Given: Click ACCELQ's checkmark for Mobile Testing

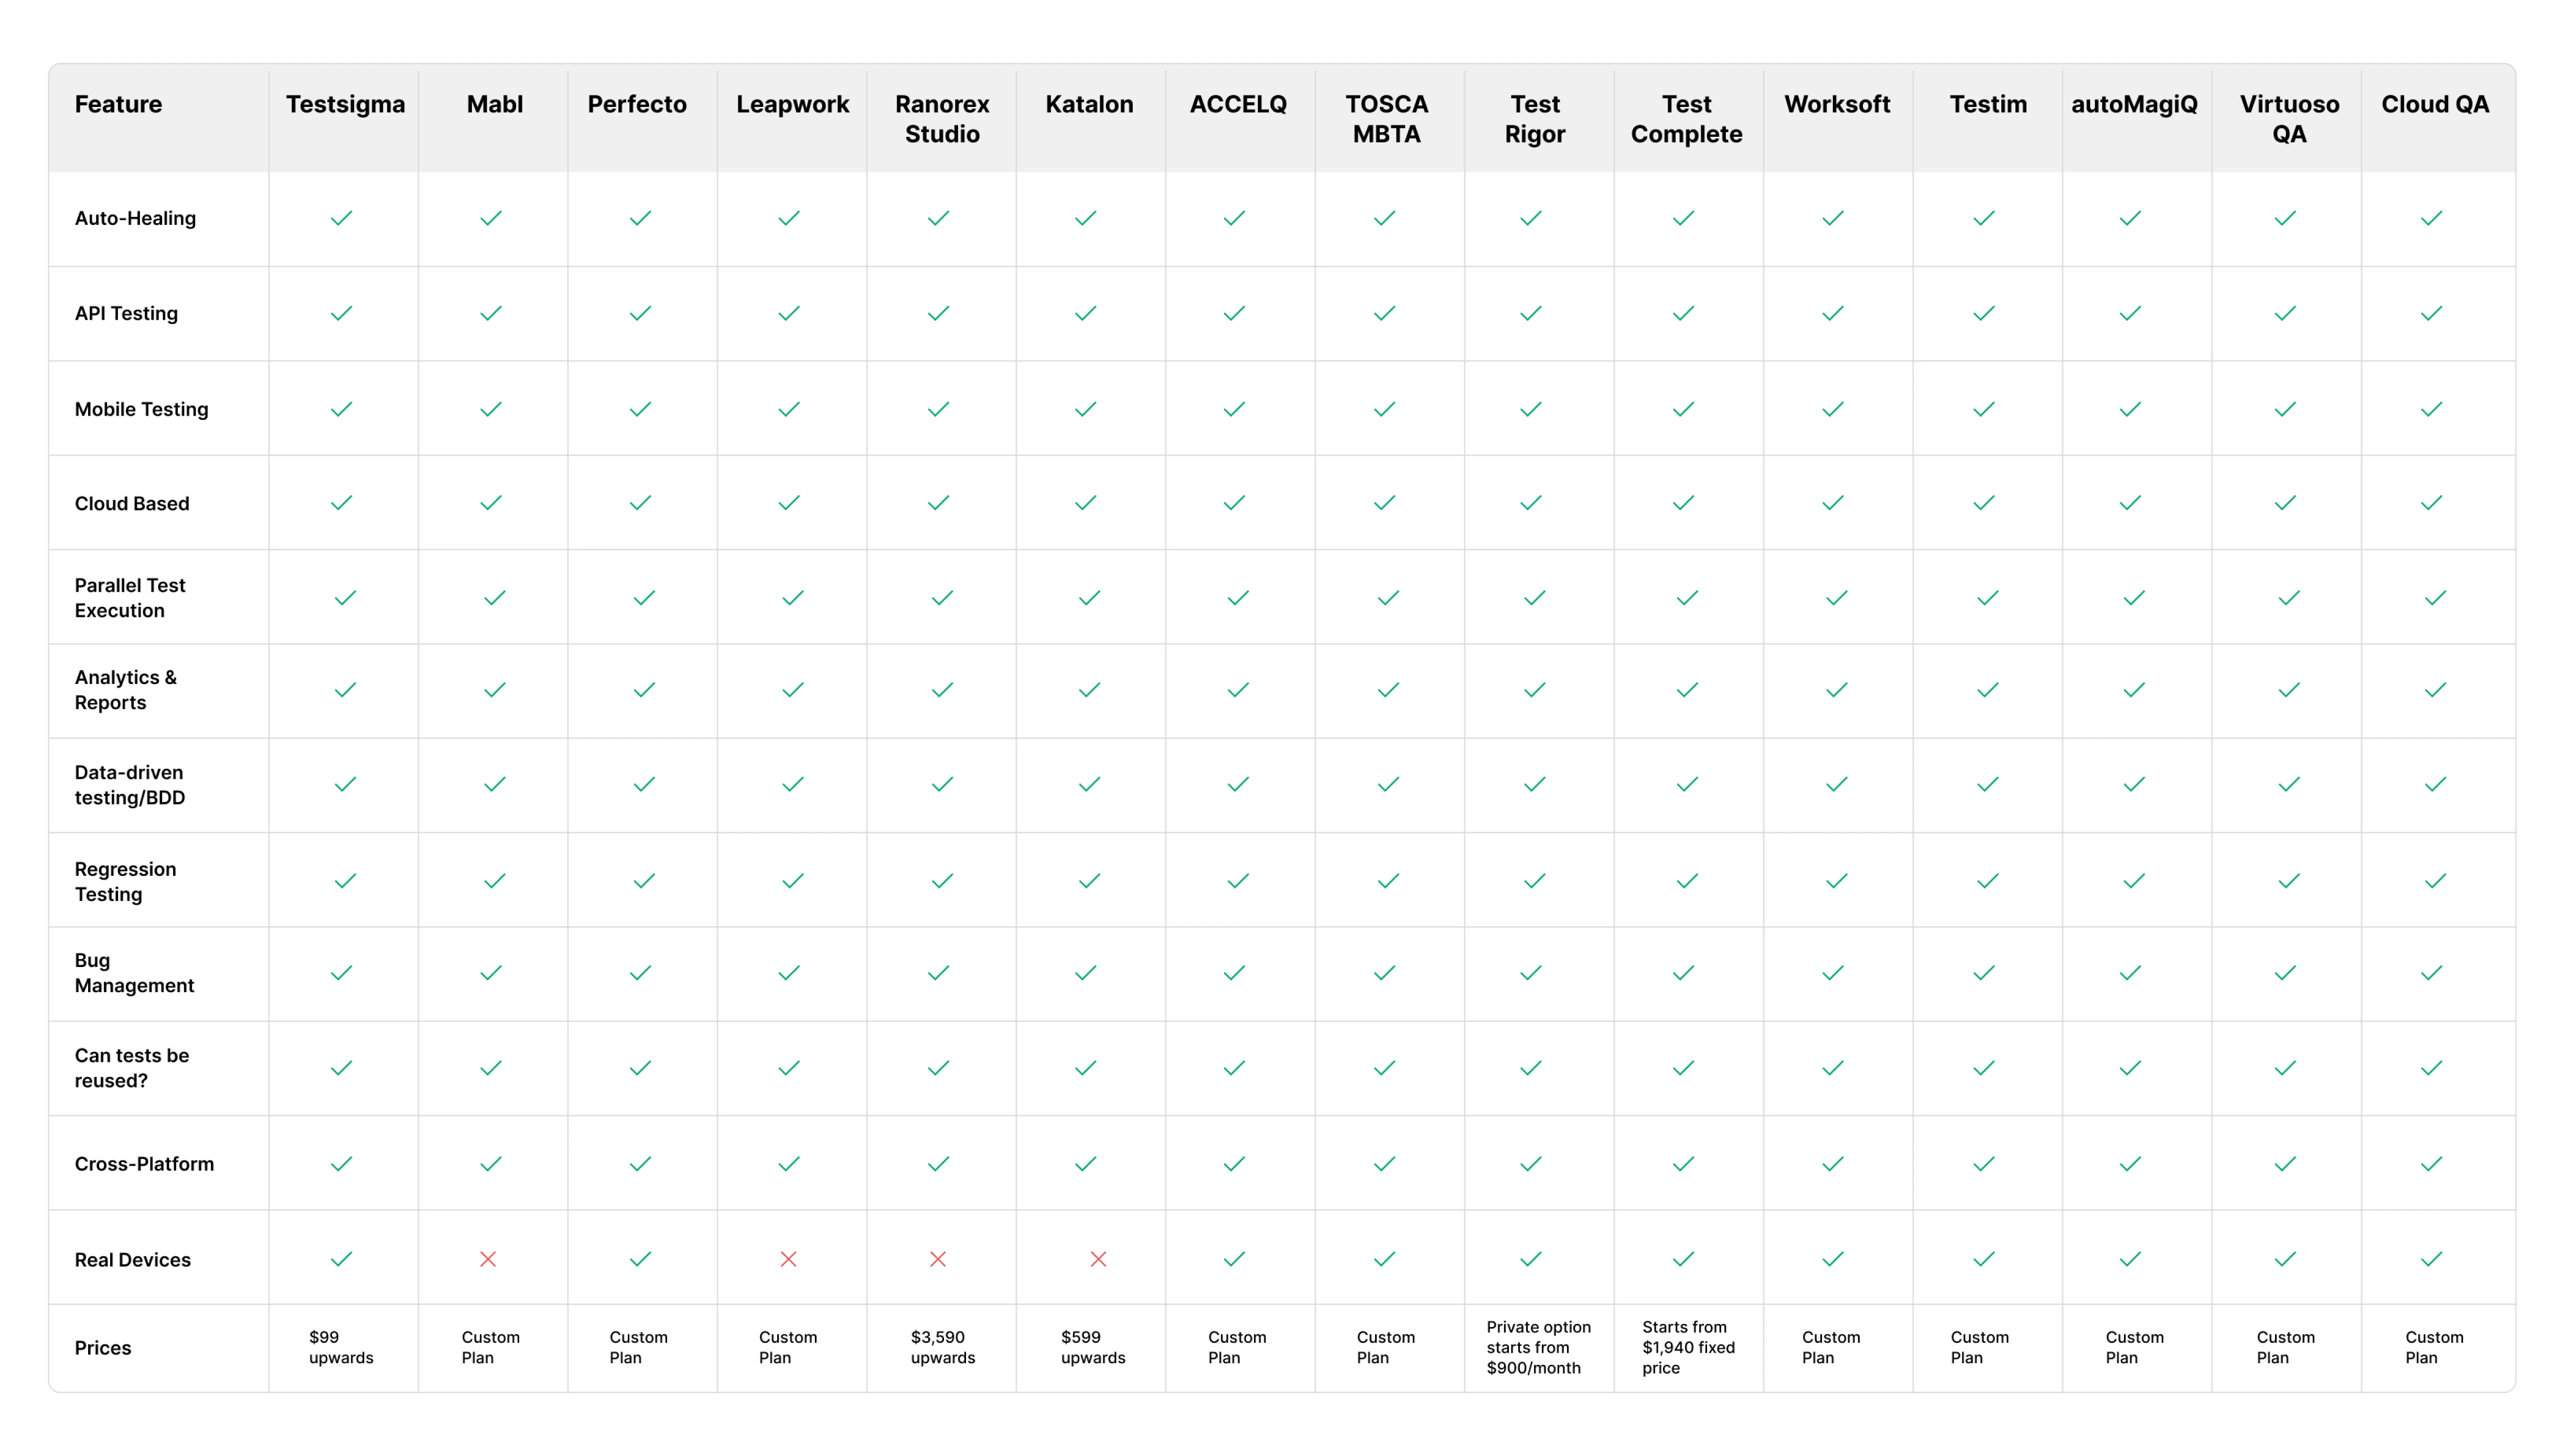Looking at the screenshot, I should pyautogui.click(x=1235, y=409).
